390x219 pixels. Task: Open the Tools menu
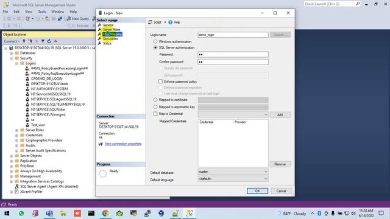point(42,12)
